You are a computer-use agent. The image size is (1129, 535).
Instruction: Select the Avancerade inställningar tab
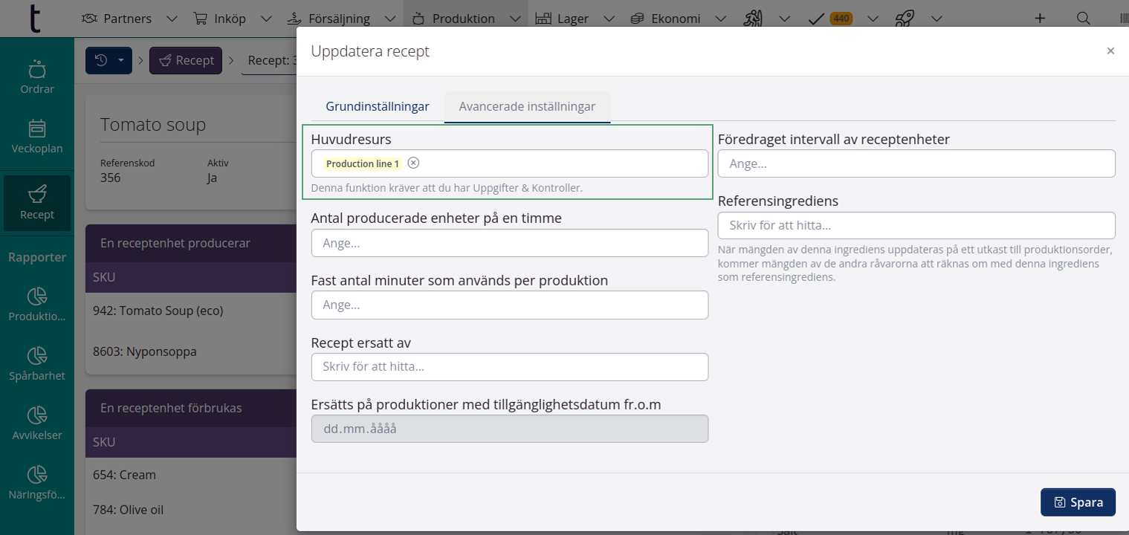[x=527, y=106]
